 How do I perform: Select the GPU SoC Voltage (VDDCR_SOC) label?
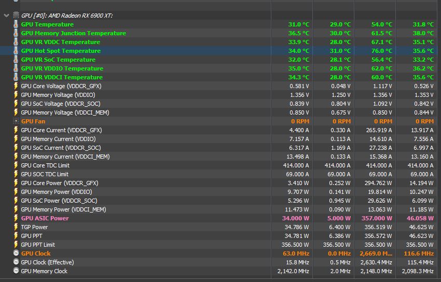61,104
